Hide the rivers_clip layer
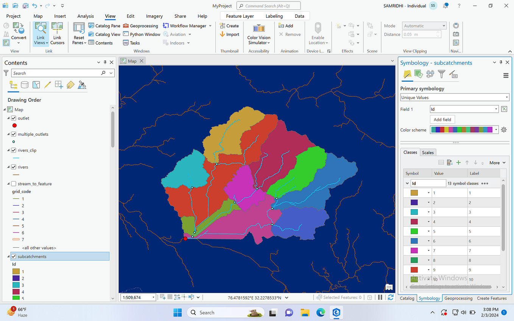The width and height of the screenshot is (514, 321). (x=14, y=150)
